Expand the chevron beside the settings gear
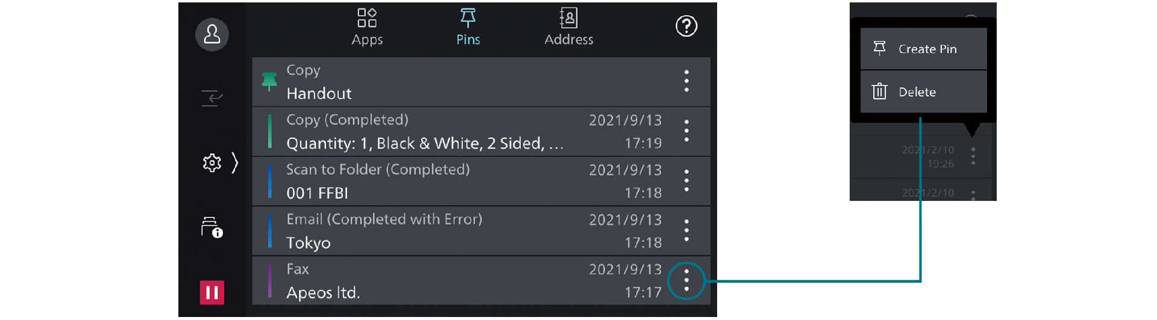This screenshot has height=320, width=1157. coord(235,163)
